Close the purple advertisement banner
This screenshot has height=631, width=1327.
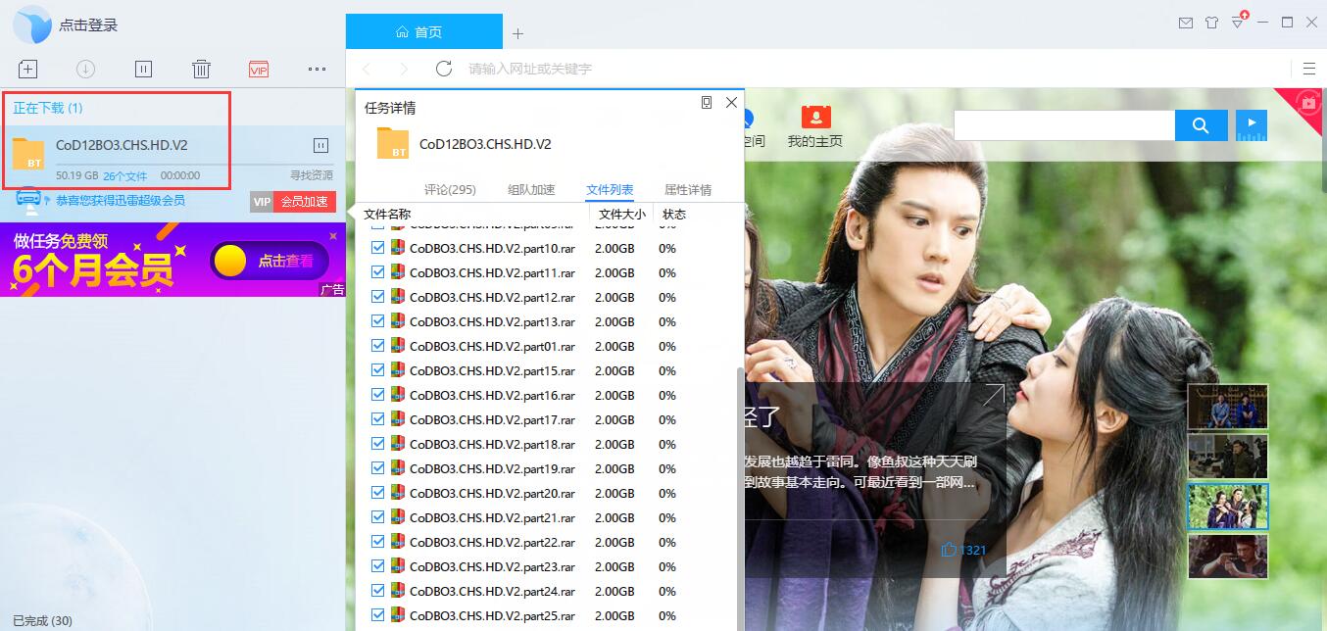click(333, 235)
